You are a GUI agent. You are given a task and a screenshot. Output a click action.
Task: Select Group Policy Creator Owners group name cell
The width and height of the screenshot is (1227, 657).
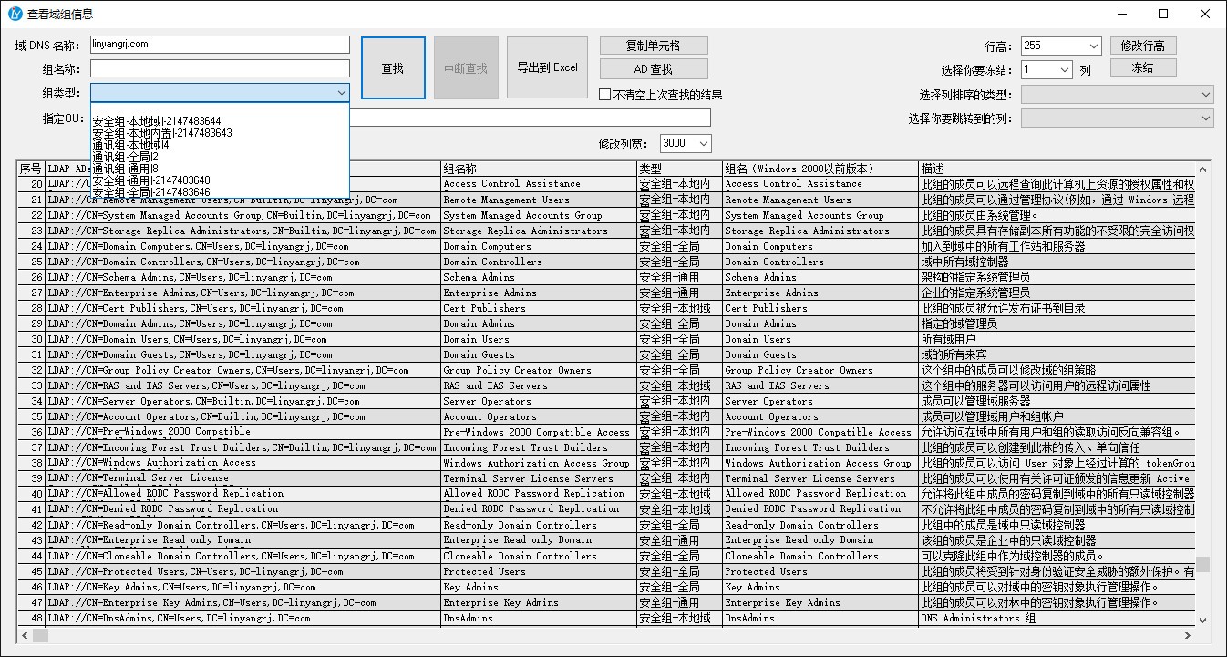point(538,370)
